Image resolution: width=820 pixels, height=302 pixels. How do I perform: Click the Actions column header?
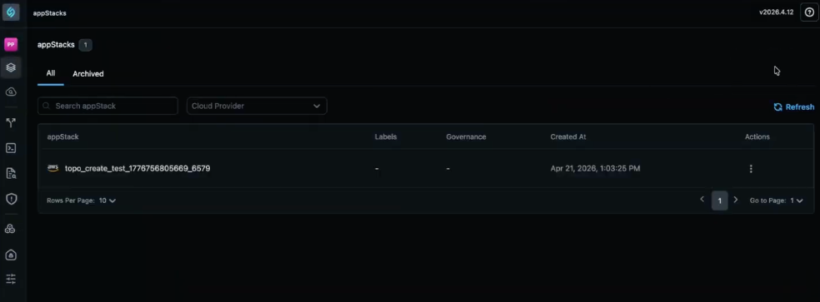[757, 137]
